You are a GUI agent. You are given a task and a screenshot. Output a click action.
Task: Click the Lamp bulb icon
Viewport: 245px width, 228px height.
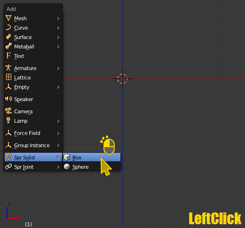(x=8, y=120)
